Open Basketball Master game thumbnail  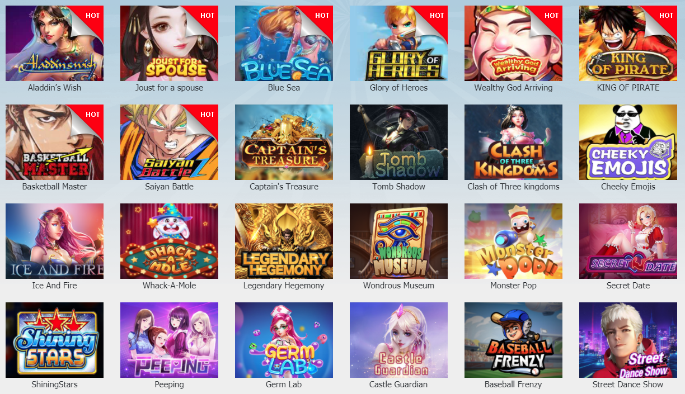(x=54, y=142)
